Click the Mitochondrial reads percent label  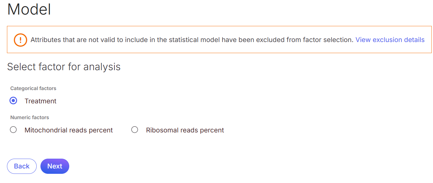tap(69, 130)
